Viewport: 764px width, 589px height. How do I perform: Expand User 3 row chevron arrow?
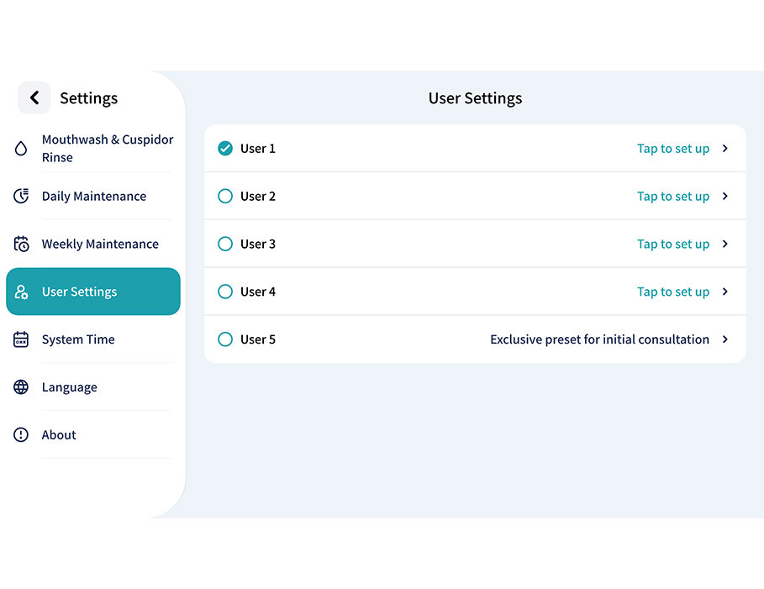725,245
